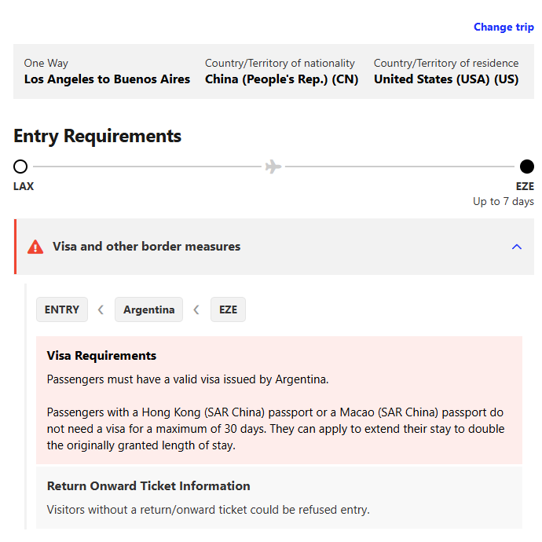Click the LAX airport code label under the timeline

24,187
